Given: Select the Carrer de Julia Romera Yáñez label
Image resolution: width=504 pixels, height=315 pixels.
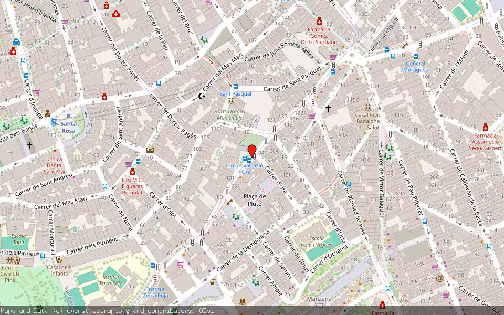Looking at the screenshot, I should pos(279,51).
